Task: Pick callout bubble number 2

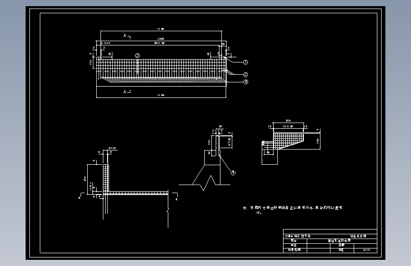Action: (246, 75)
